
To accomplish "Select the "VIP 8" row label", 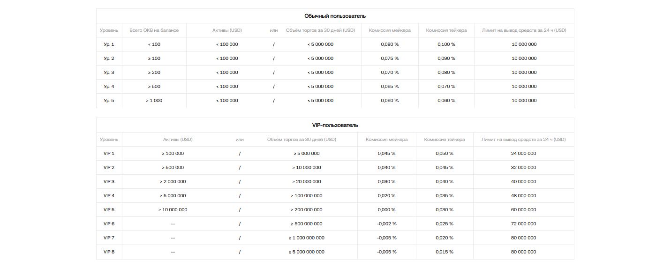I will click(109, 252).
